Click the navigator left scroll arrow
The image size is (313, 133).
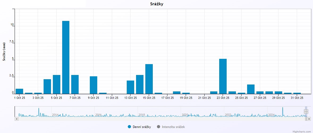coord(16,119)
